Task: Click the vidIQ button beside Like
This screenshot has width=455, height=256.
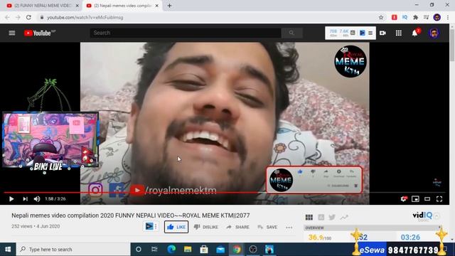Action: click(151, 226)
